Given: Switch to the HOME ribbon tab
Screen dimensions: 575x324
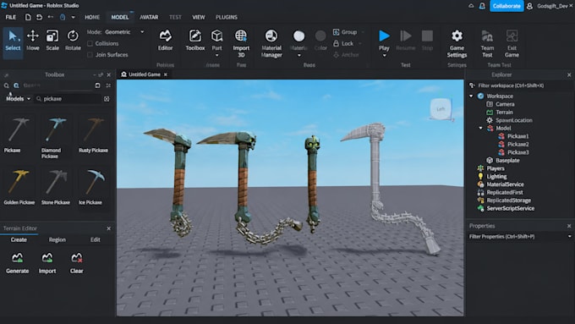Looking at the screenshot, I should (92, 17).
